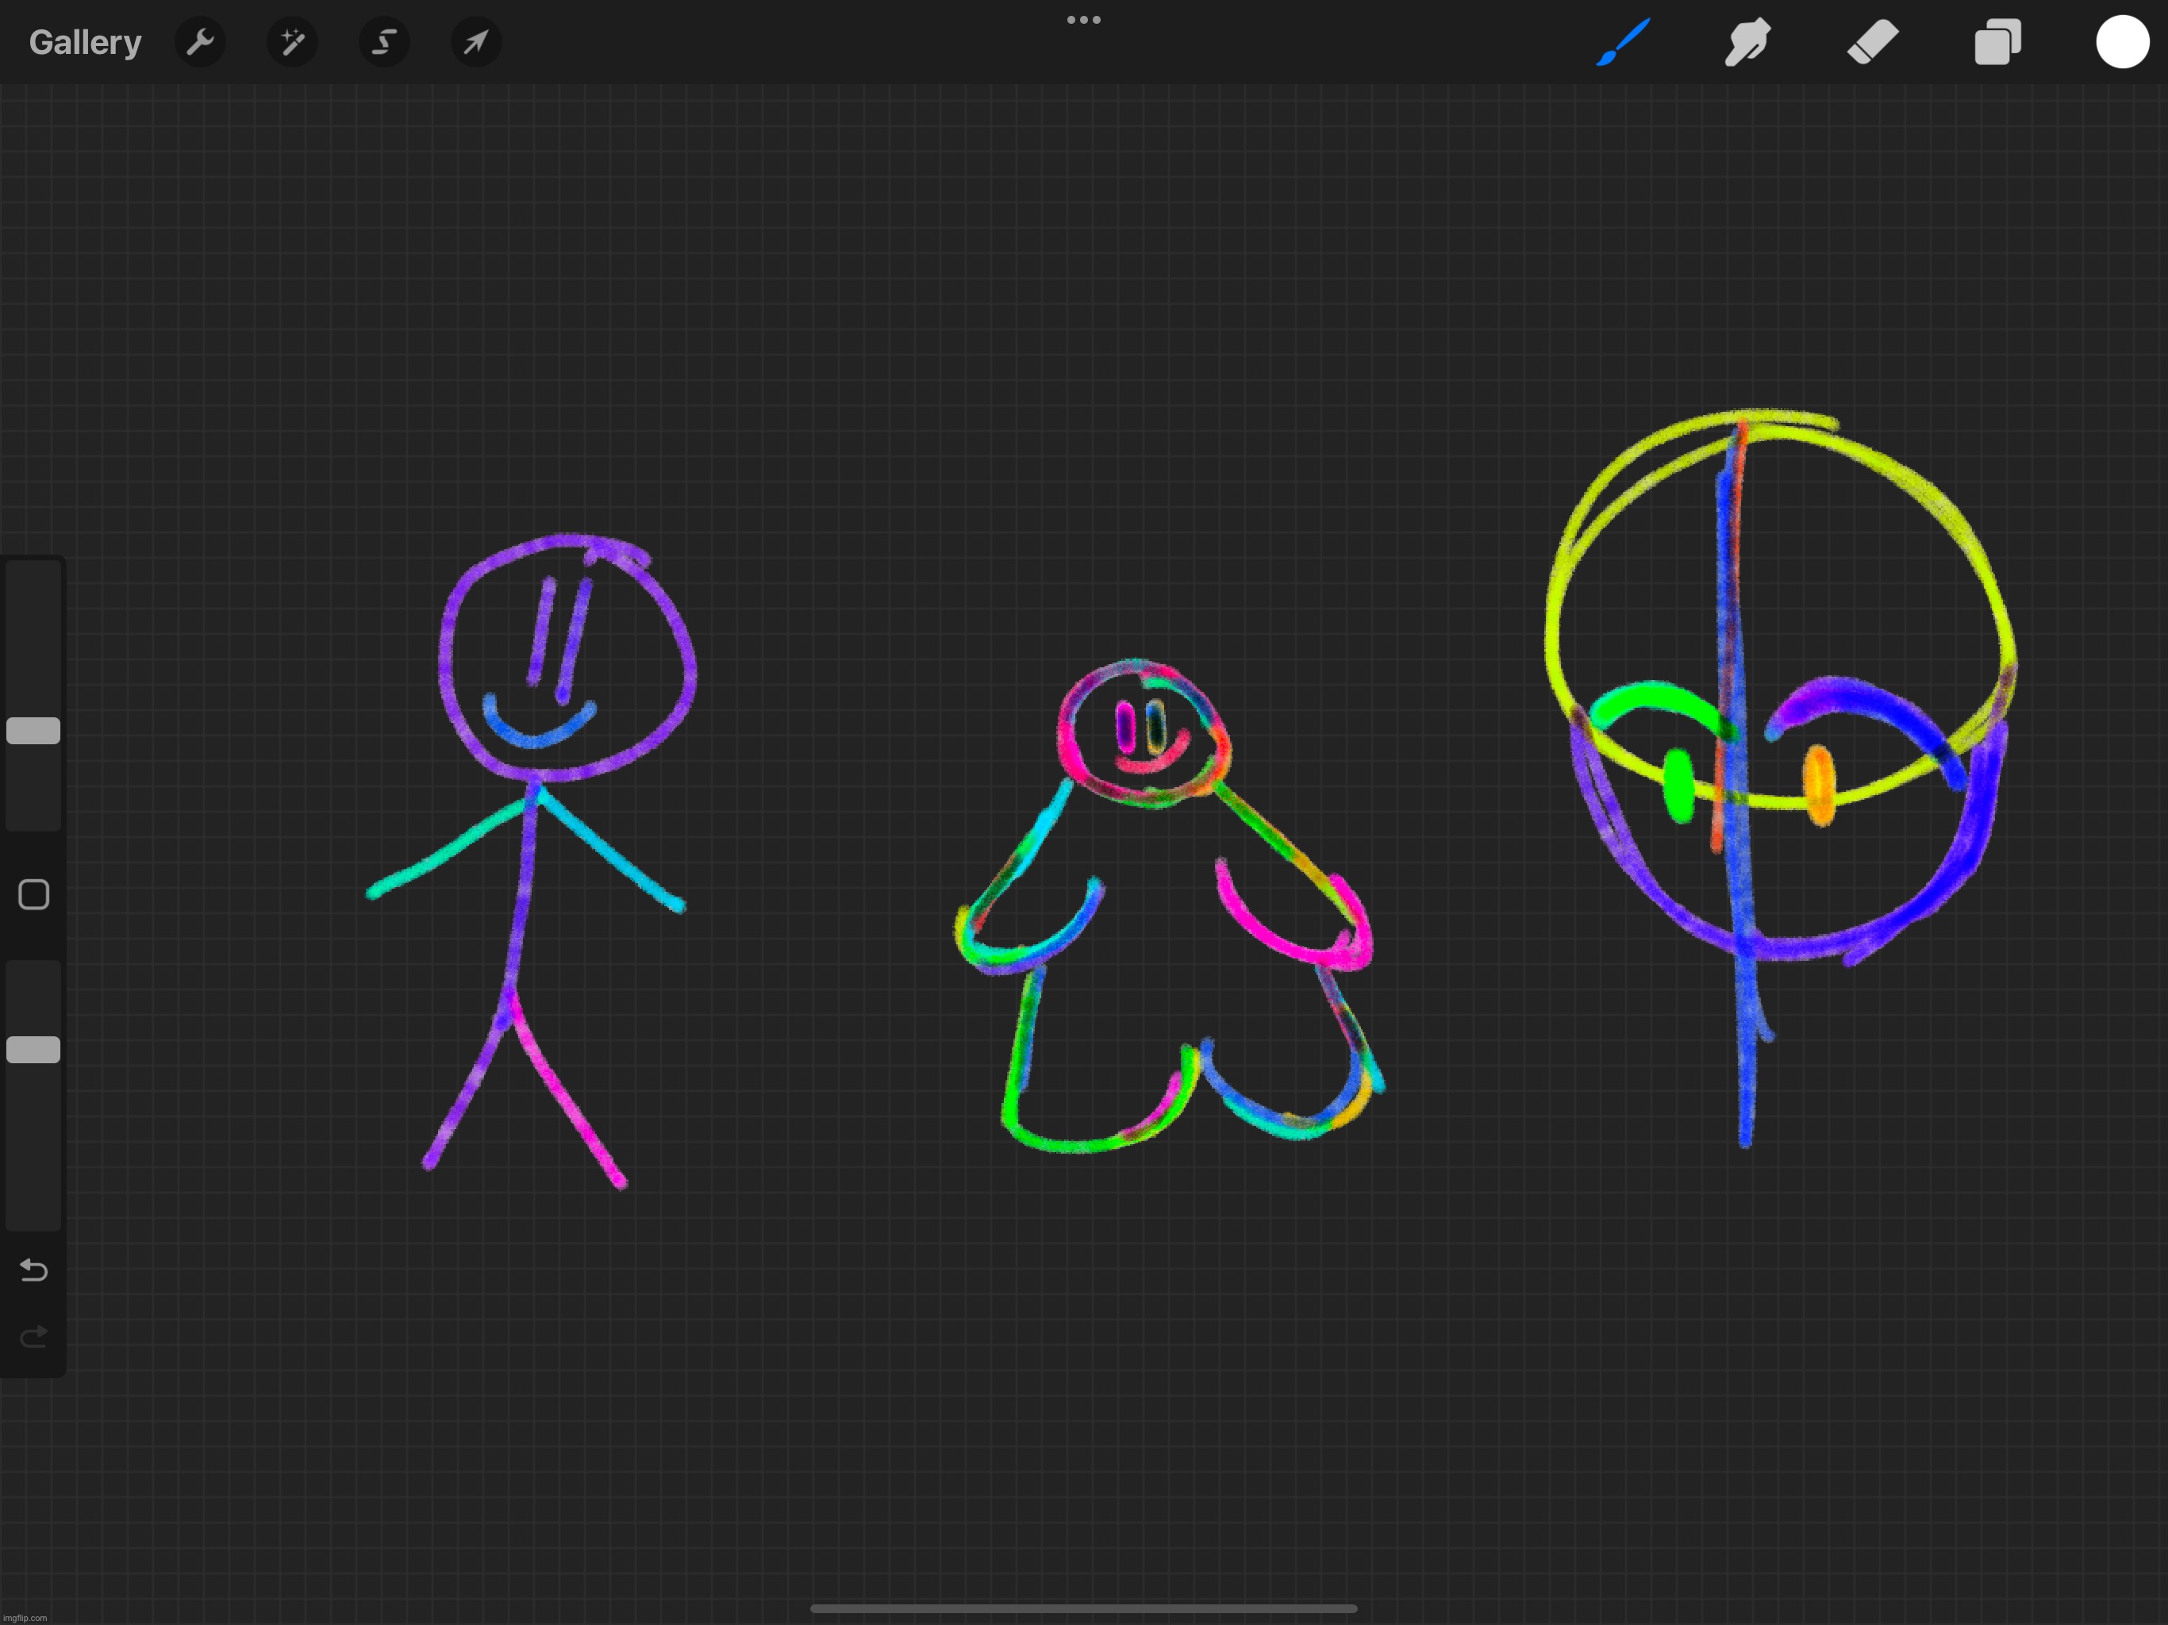Image resolution: width=2168 pixels, height=1625 pixels.
Task: Return to Gallery
Action: 85,42
